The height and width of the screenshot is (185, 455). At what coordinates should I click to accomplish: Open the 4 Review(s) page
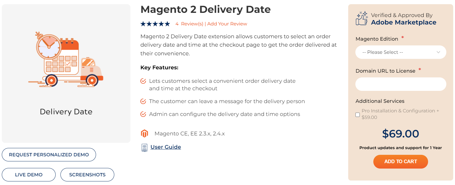click(x=190, y=23)
